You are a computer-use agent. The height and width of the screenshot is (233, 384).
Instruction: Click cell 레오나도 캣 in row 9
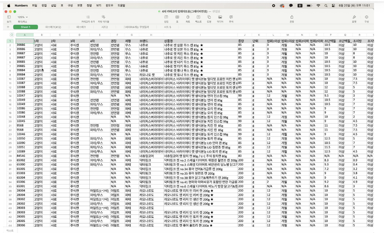click(x=151, y=75)
